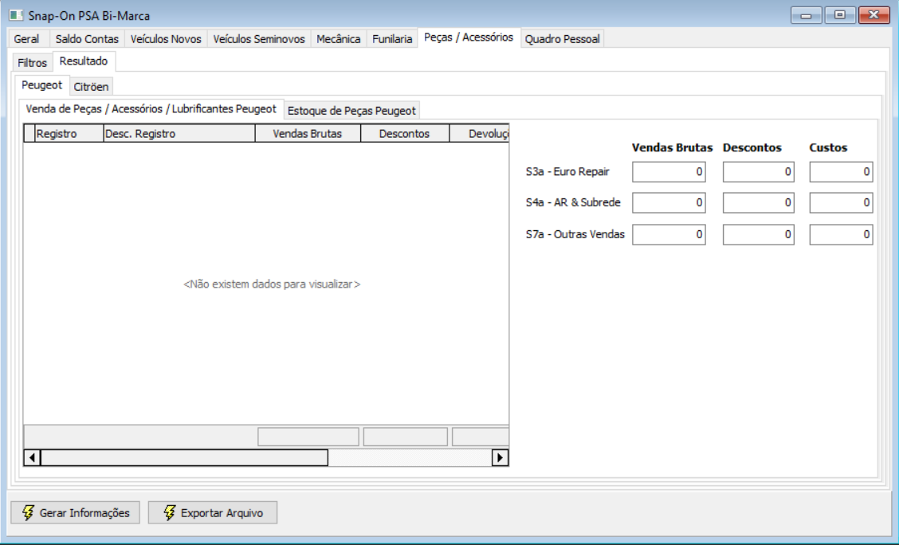Switch to the Citröen brand tab
The image size is (899, 545).
(x=91, y=87)
